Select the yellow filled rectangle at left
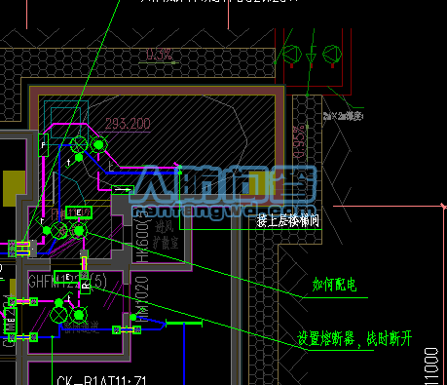 pyautogui.click(x=14, y=188)
